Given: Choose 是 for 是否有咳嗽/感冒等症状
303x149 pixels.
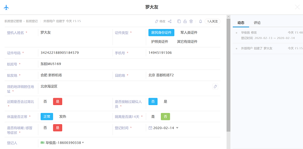Looking at the screenshot, I should pyautogui.click(x=58, y=128).
